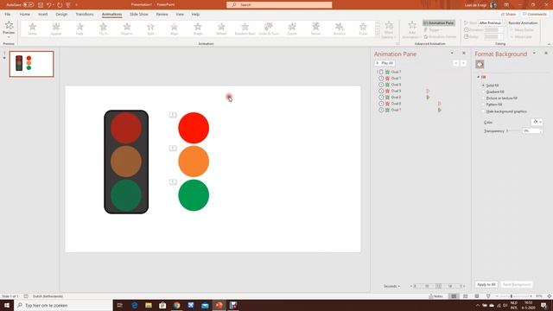This screenshot has height=311, width=553.
Task: Apply the Float In animation
Action: coord(127,29)
